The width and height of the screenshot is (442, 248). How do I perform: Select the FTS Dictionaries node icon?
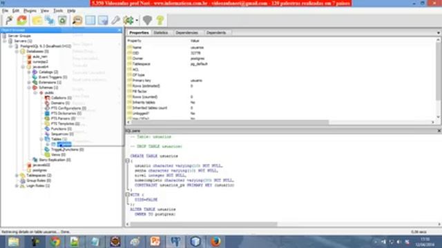[x=48, y=113]
